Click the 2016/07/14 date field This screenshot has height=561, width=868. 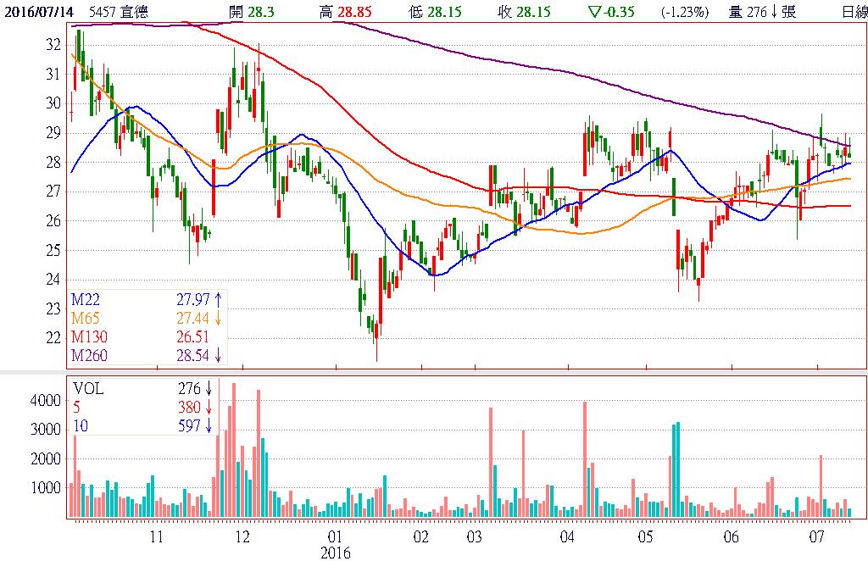pos(38,12)
